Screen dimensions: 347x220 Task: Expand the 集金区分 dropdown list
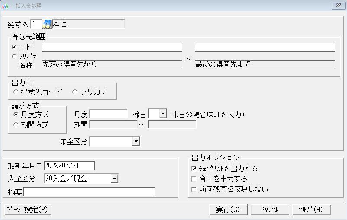coord(136,141)
